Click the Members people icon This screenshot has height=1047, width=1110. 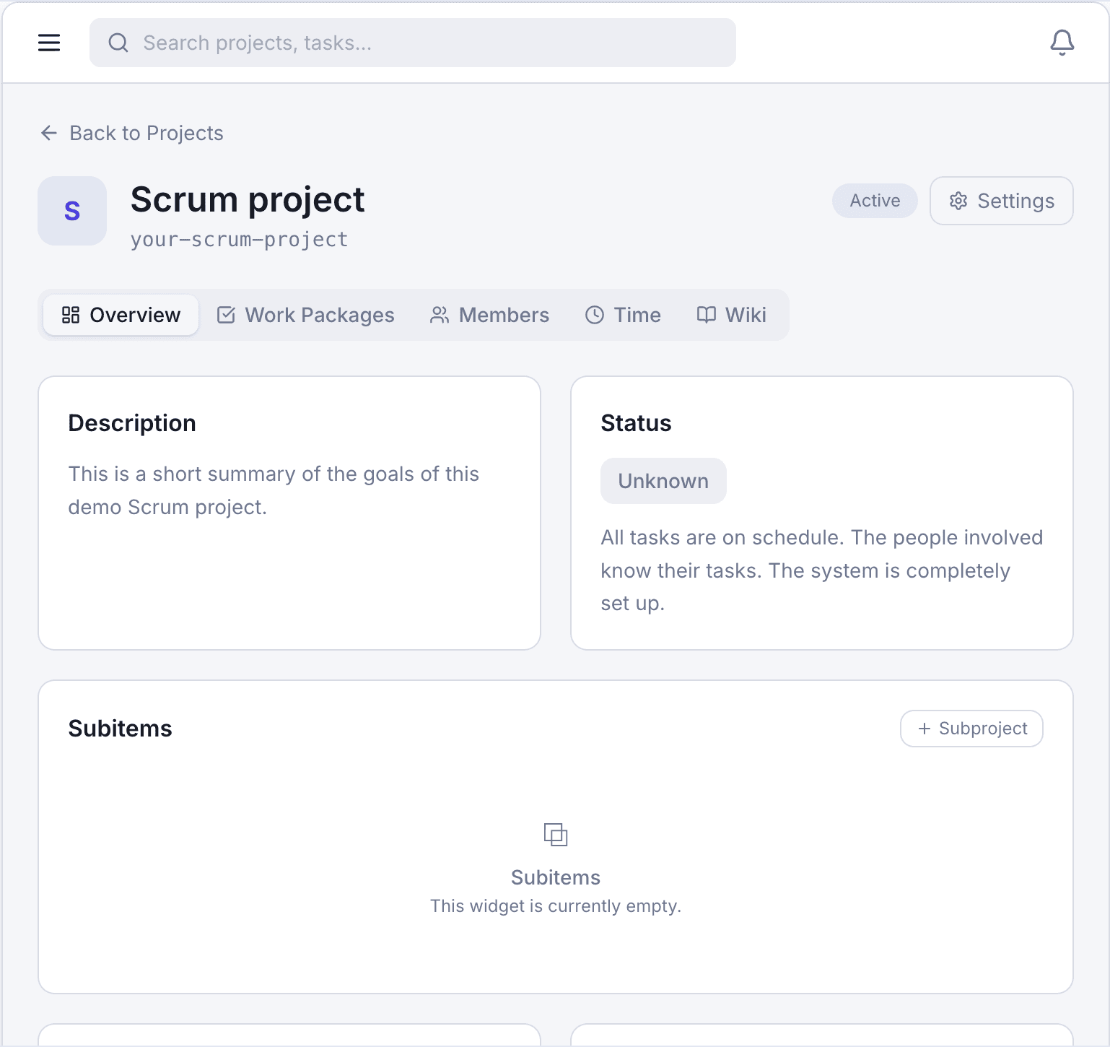point(438,315)
